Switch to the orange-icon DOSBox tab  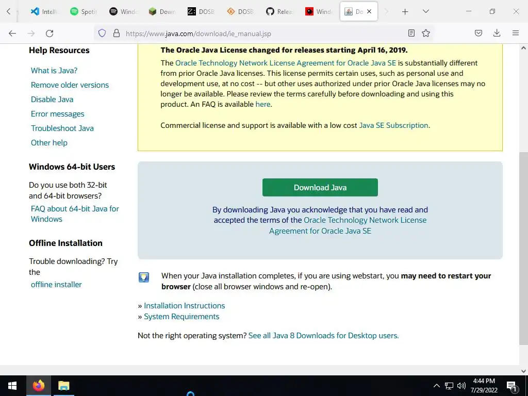[240, 11]
